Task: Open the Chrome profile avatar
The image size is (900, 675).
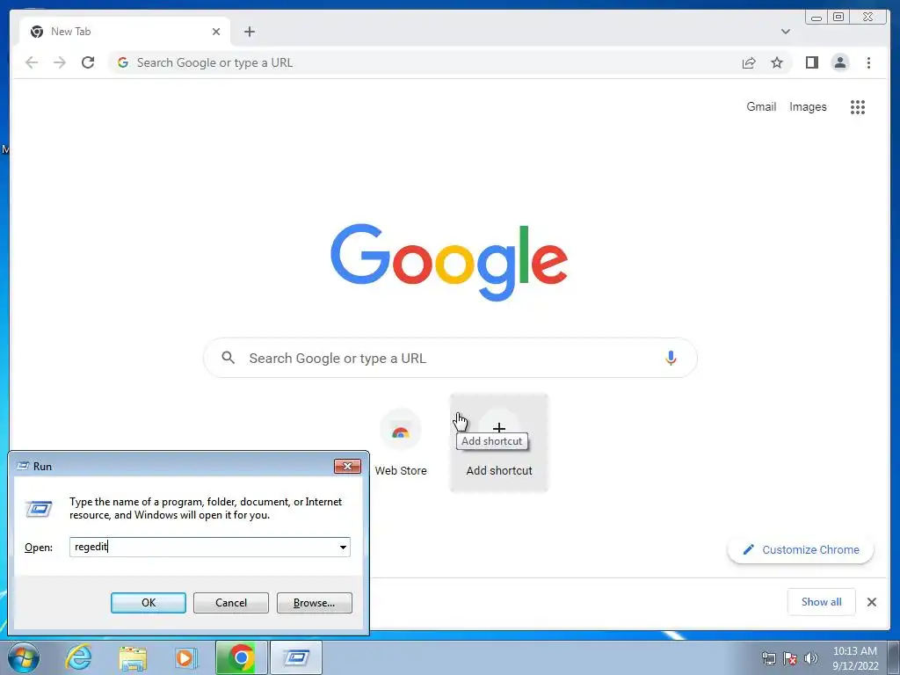Action: [x=839, y=62]
